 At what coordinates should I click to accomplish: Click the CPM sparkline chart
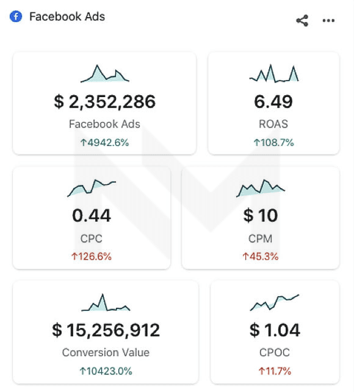pos(261,188)
